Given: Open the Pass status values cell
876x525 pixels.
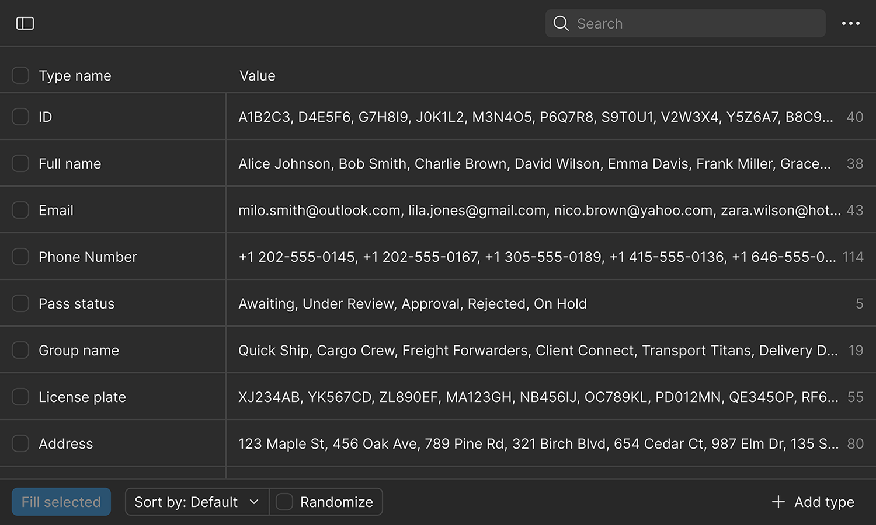Looking at the screenshot, I should tap(412, 303).
